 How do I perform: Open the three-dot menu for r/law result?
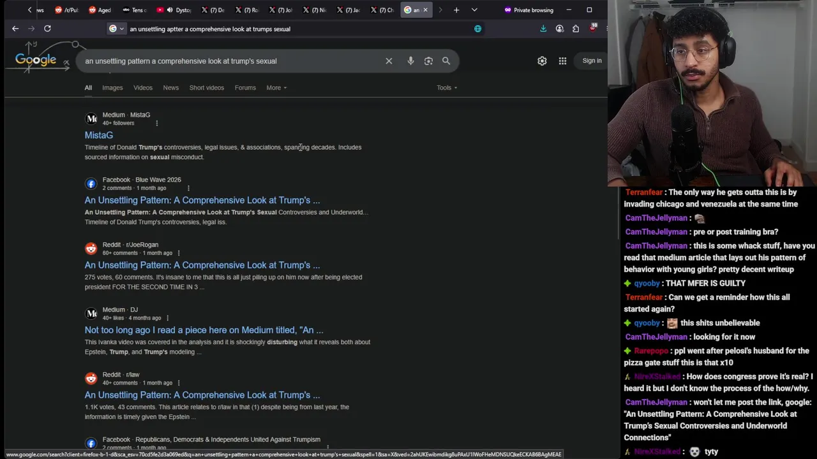(x=178, y=383)
